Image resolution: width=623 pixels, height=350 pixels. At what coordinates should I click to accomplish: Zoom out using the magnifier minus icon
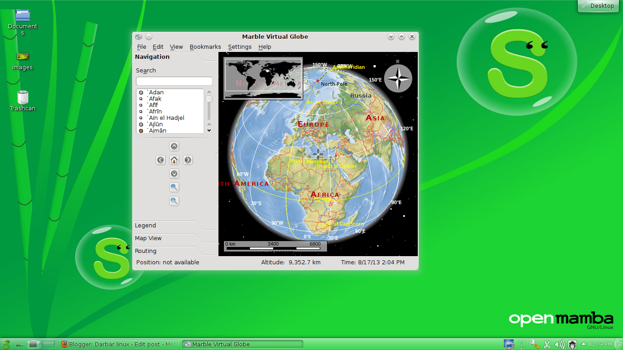pos(174,201)
